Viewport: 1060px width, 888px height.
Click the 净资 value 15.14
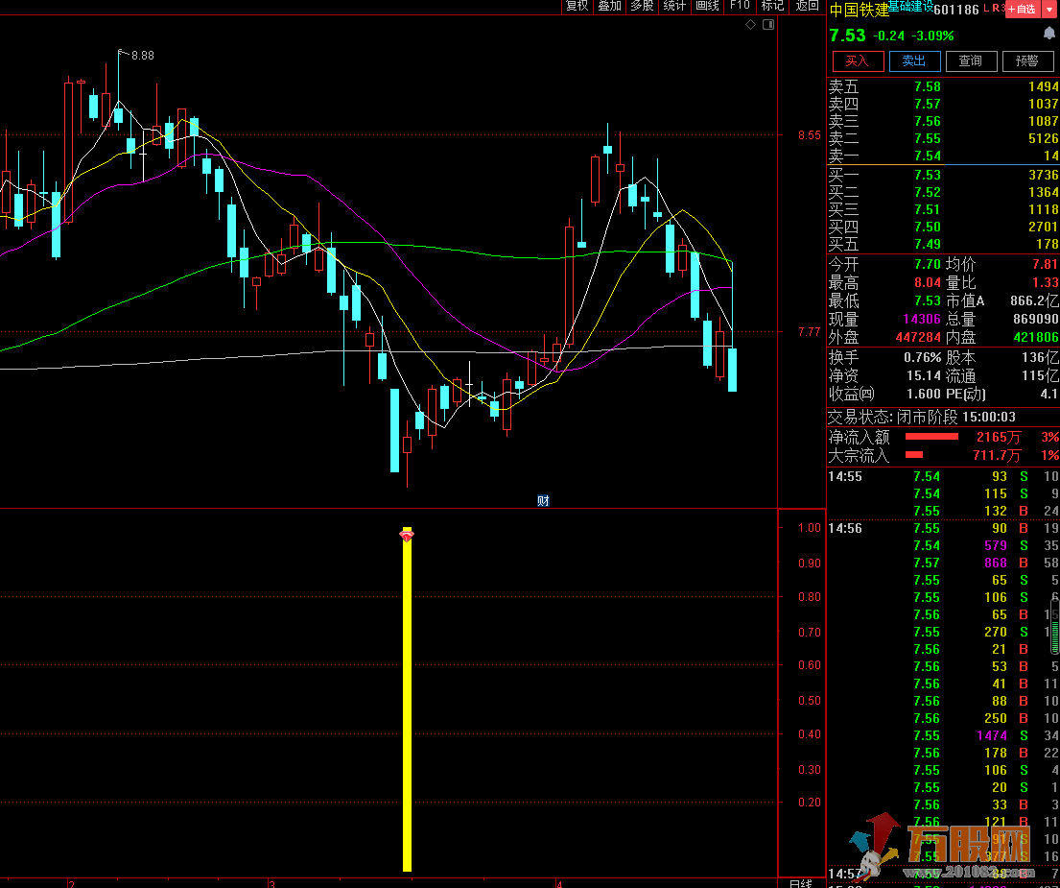924,375
